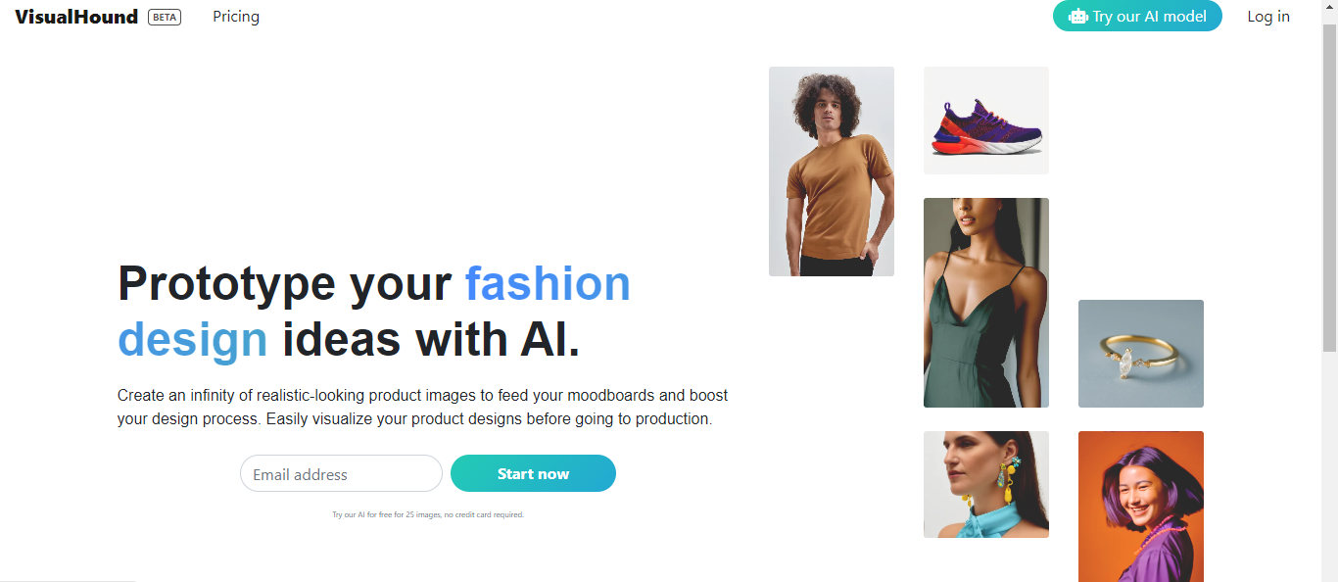Click the Start now button

pyautogui.click(x=533, y=473)
